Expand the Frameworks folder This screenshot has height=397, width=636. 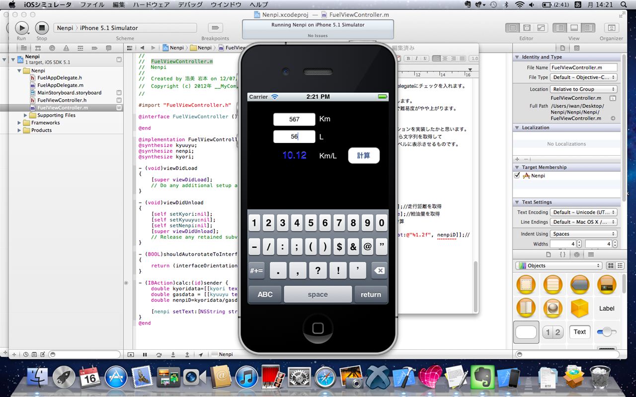coord(19,123)
